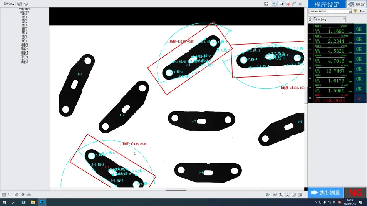
Task: Select the hand pan tool
Action: click(x=275, y=3)
